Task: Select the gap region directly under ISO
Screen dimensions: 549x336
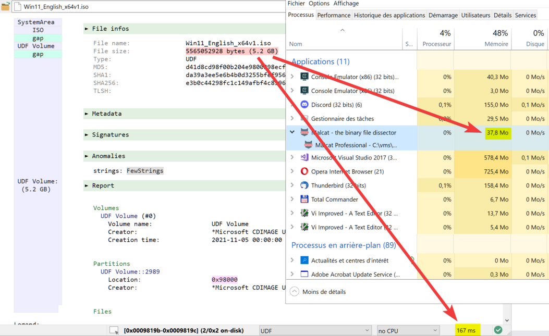Action: (38, 38)
